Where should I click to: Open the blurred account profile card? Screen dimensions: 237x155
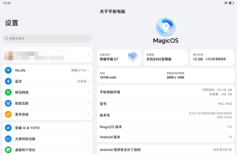click(x=47, y=55)
